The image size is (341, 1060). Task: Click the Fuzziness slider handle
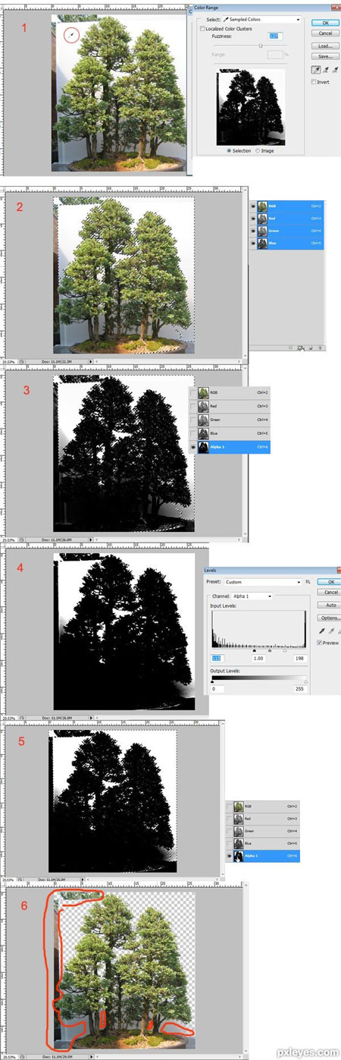pyautogui.click(x=261, y=45)
